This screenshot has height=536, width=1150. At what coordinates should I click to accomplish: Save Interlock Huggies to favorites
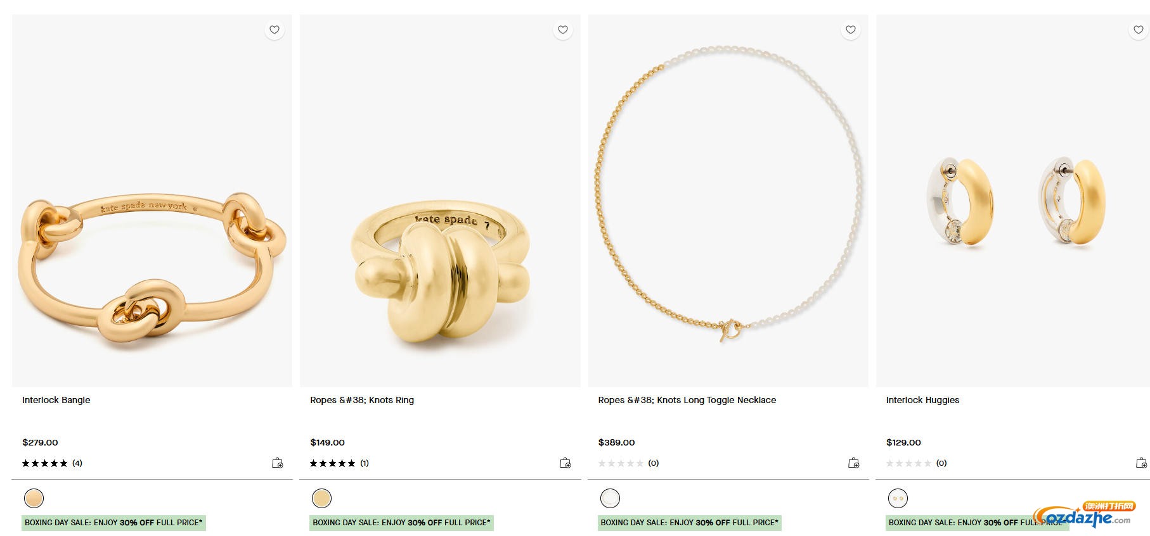[1139, 30]
